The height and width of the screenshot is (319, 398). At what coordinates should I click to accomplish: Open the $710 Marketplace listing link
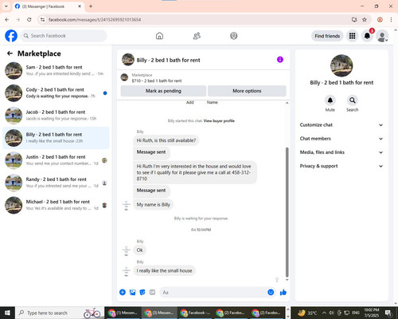coord(157,81)
